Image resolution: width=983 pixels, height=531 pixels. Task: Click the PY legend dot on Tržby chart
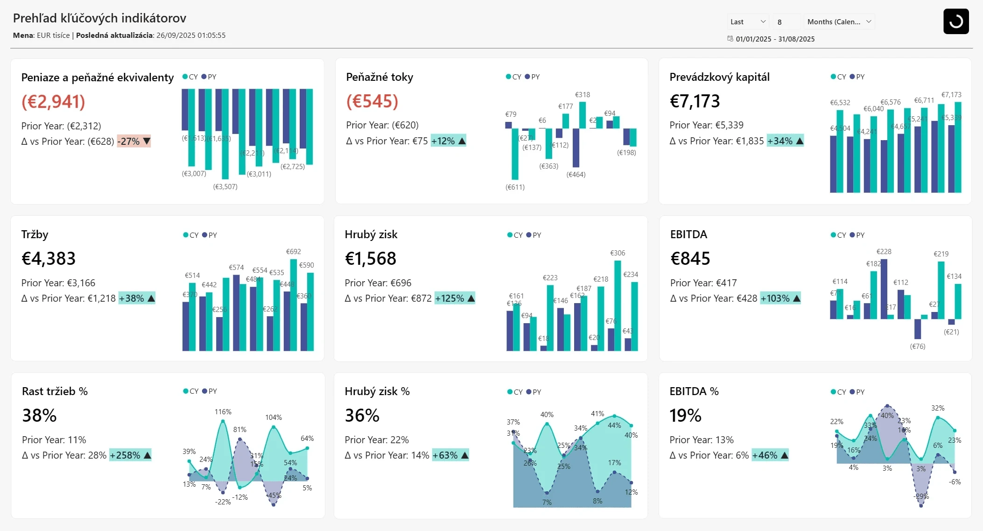click(205, 235)
